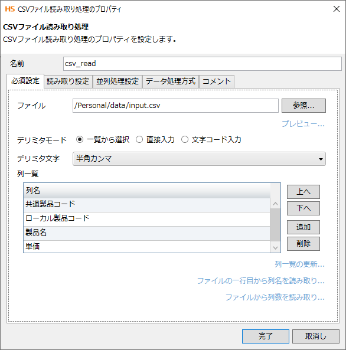This screenshot has width=346, height=350.
Task: Click the scroll down arrow in column list
Action: (x=275, y=247)
